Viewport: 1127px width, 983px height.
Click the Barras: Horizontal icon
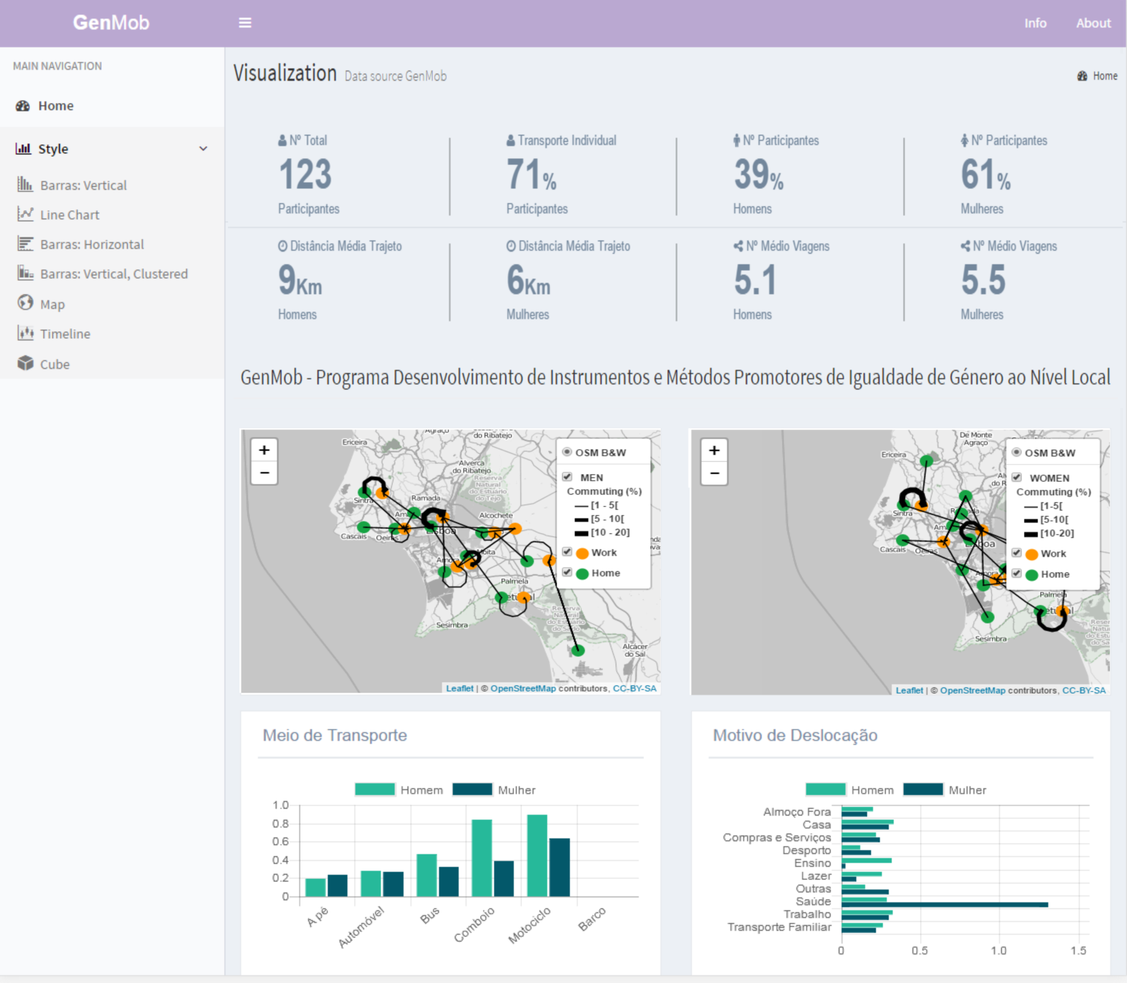coord(25,244)
